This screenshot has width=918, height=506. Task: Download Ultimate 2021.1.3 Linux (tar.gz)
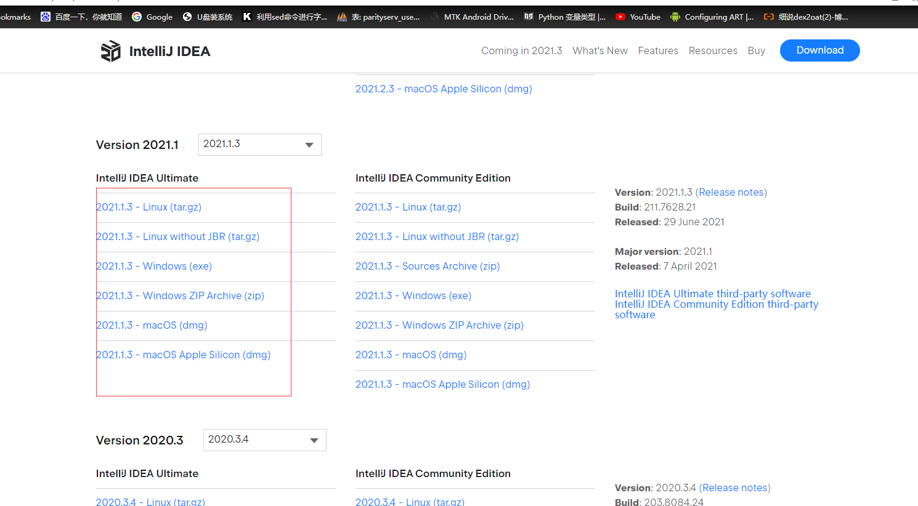pyautogui.click(x=148, y=207)
